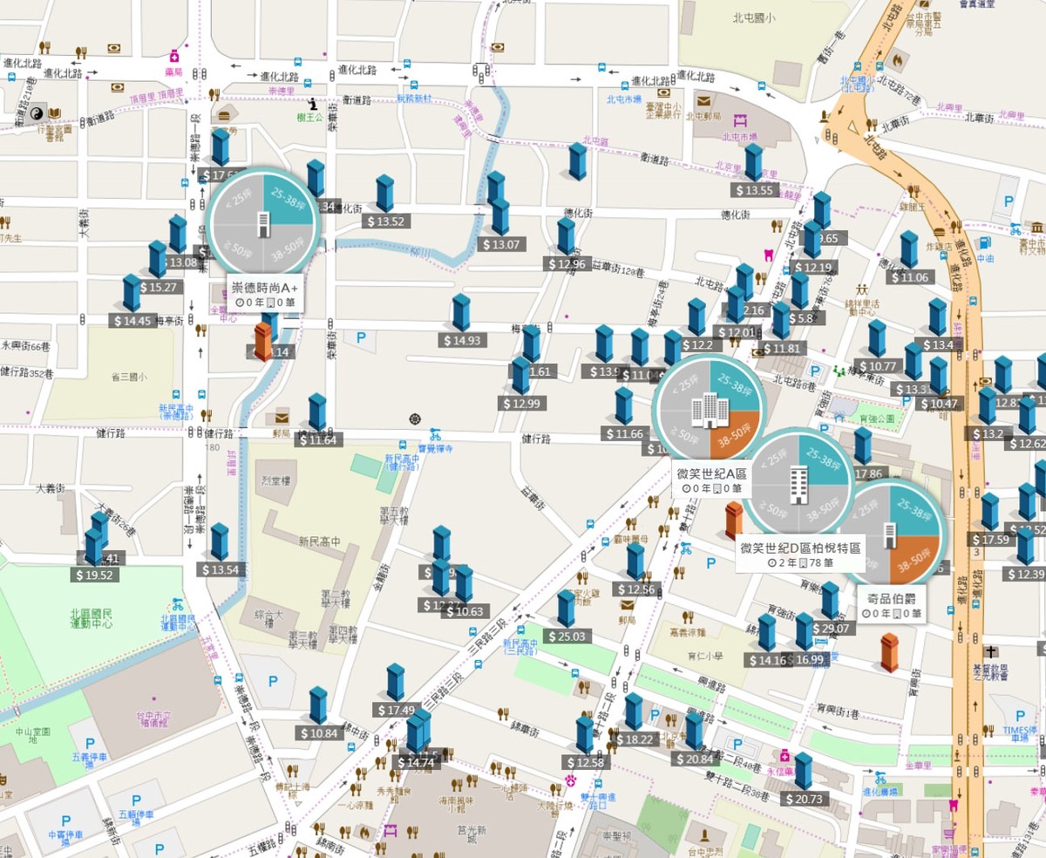Select the blue building marker above $13.07

point(500,216)
